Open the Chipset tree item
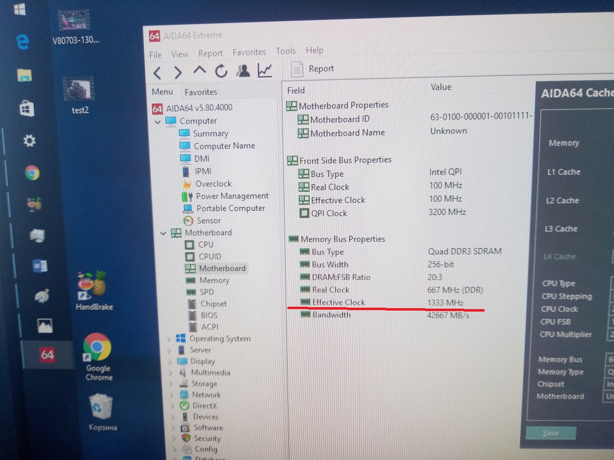The height and width of the screenshot is (460, 614). (x=207, y=304)
